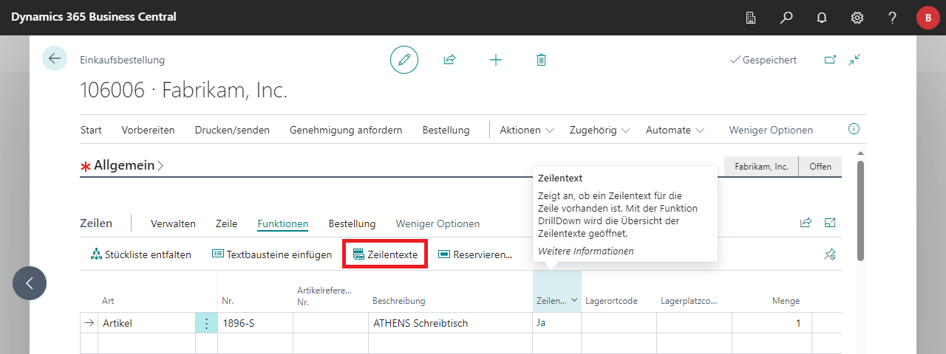Click the back arrow button
The width and height of the screenshot is (946, 354).
(55, 59)
